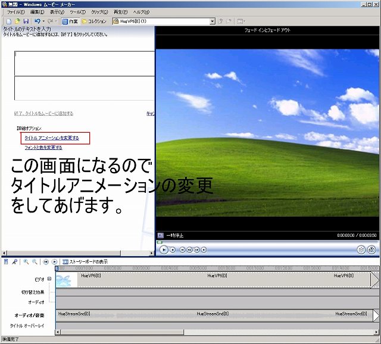Click the Set Audio Levels timeline icon
Viewport: 381px width, 344px height.
coord(6,262)
